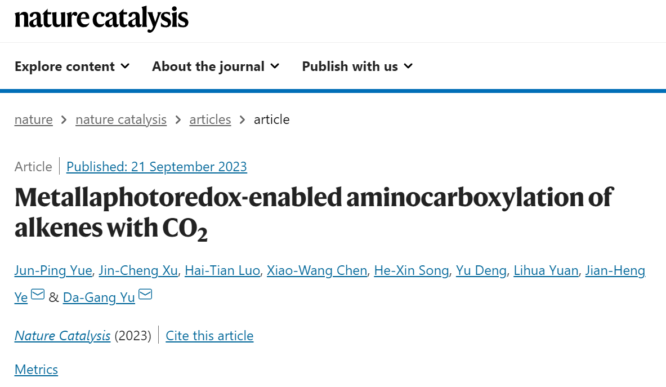The width and height of the screenshot is (666, 387).
Task: Click the italic Nature Catalysis journal link
Action: coord(62,336)
